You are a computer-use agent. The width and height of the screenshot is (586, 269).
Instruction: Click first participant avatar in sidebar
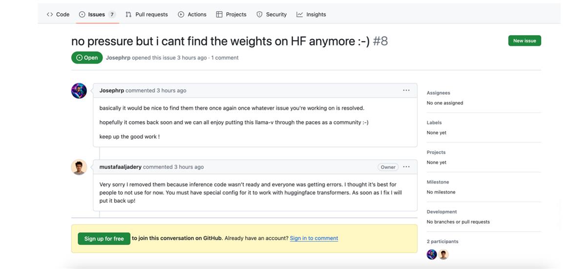[432, 254]
